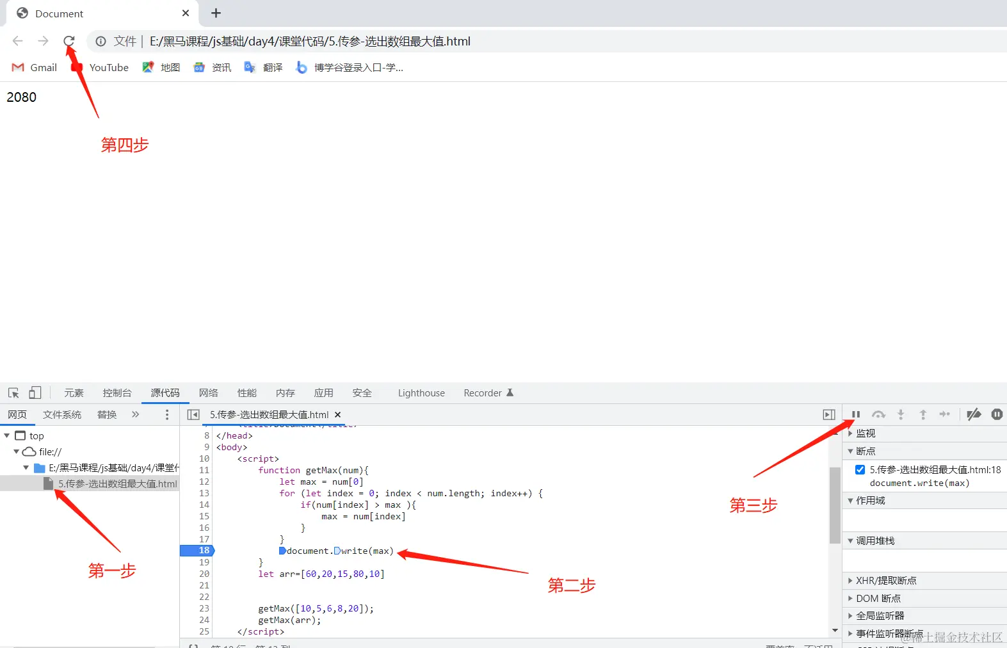Open the YouTube bookmark

pyautogui.click(x=100, y=67)
